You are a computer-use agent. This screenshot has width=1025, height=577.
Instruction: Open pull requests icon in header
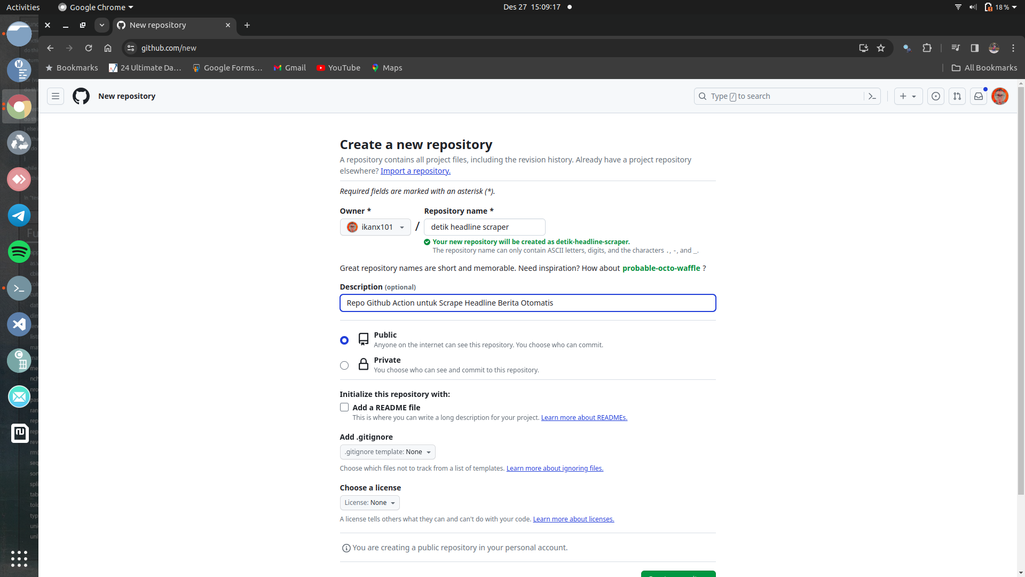pos(957,96)
